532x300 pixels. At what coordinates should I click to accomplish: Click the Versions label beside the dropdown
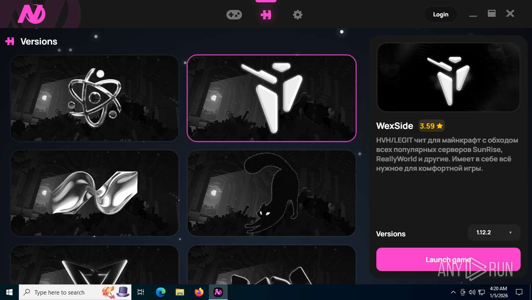391,234
